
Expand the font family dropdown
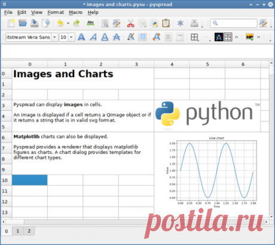click(x=54, y=37)
